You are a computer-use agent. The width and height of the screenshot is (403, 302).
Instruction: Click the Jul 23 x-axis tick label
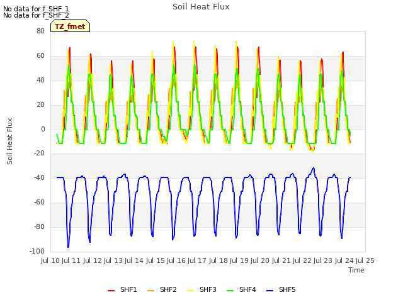tap(323, 260)
